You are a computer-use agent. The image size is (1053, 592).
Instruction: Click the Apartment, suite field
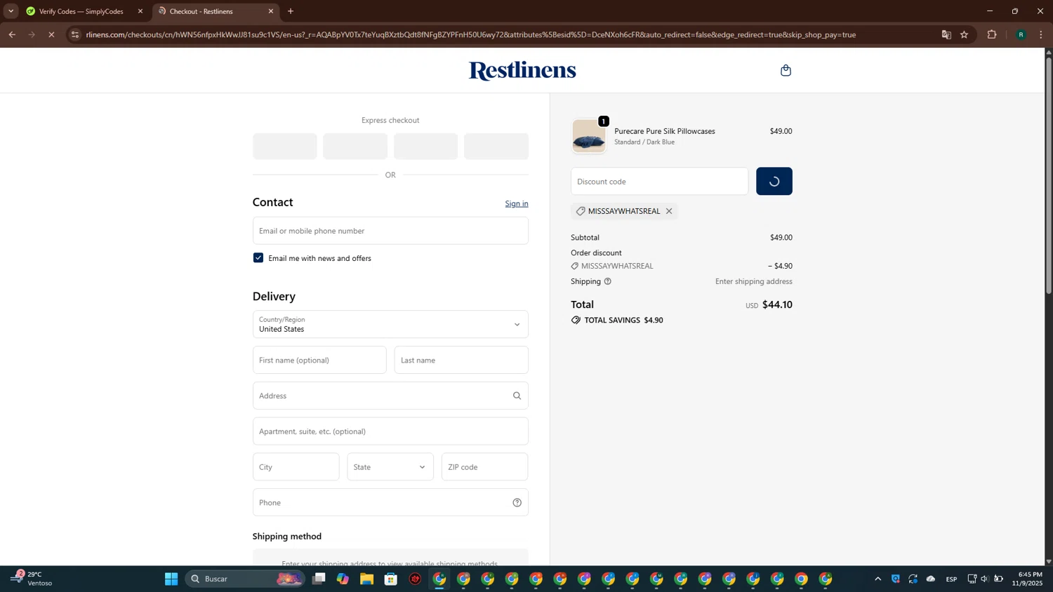390,431
